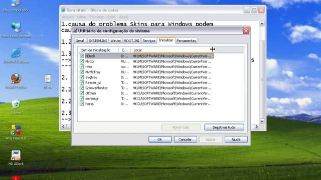Click Desativar tudo button
321x180 pixels.
(224, 127)
